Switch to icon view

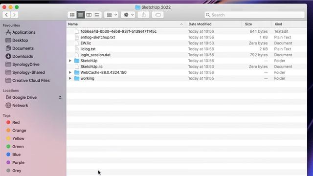click(x=72, y=15)
